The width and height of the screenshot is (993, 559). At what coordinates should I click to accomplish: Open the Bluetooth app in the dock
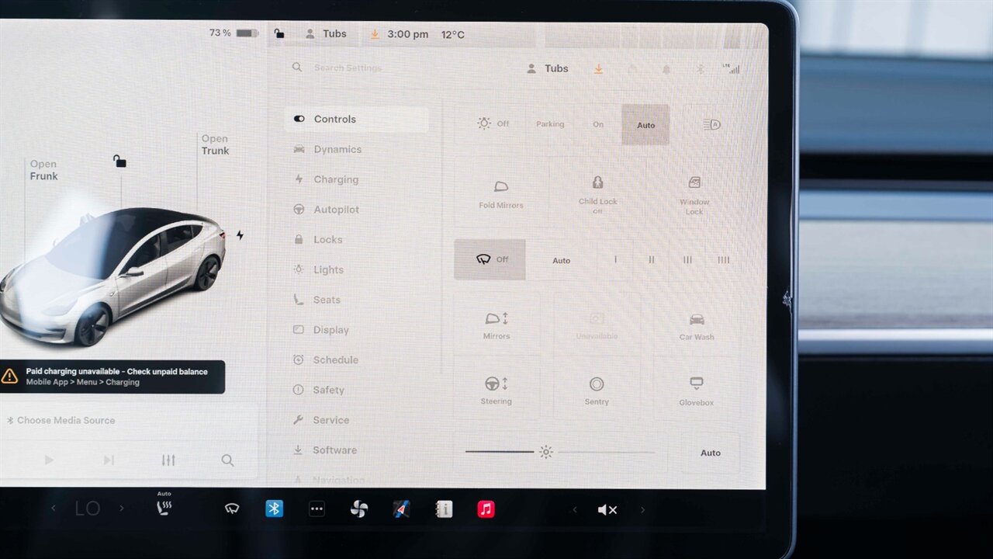[274, 509]
